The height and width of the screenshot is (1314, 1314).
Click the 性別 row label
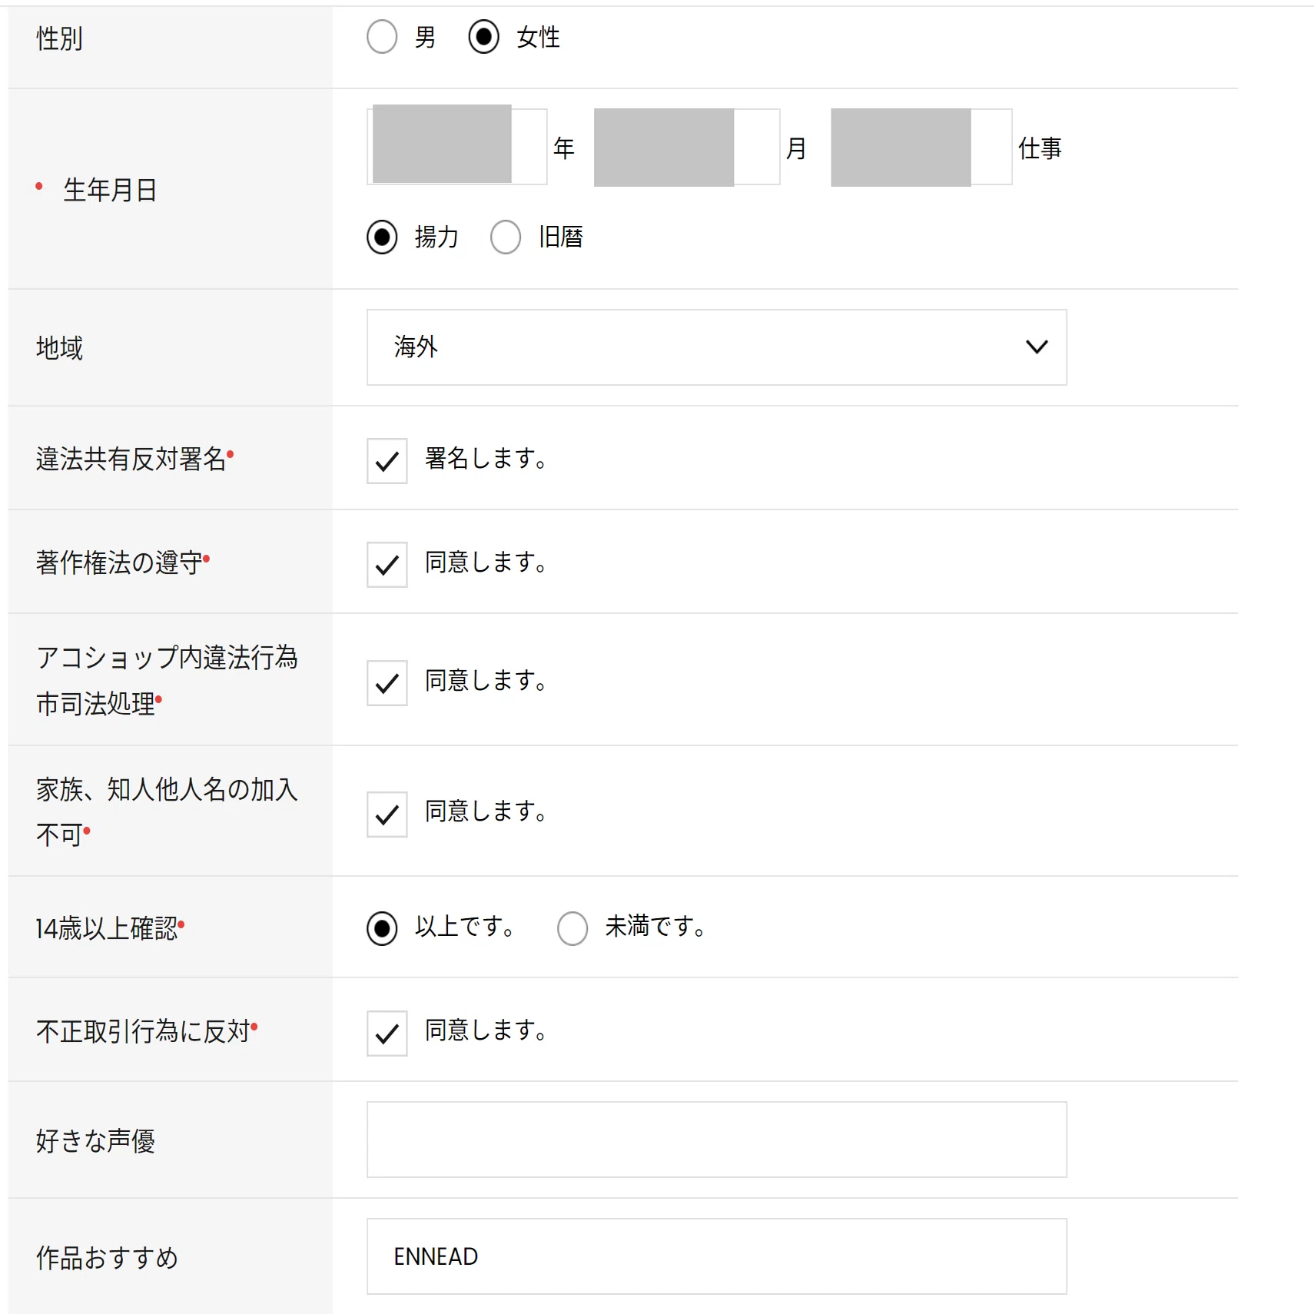point(59,38)
